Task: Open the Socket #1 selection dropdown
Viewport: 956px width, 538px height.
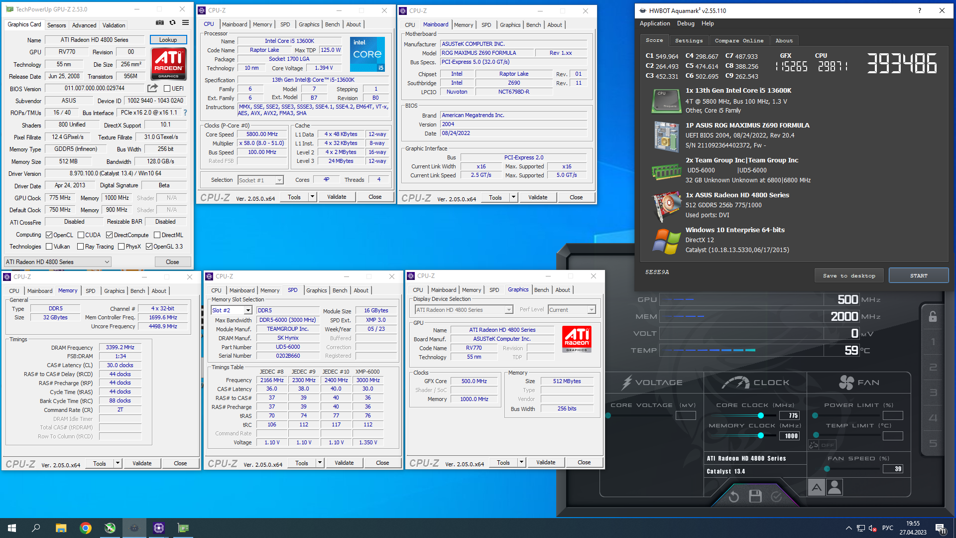Action: click(260, 180)
